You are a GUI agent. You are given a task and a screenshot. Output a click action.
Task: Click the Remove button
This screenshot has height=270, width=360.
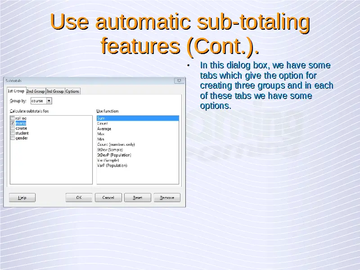(167, 198)
